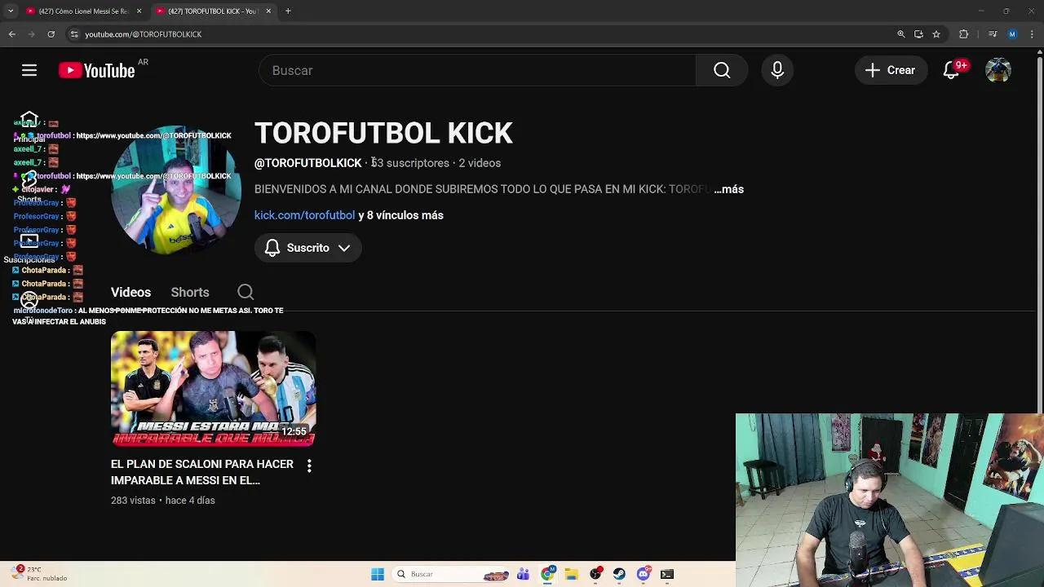Viewport: 1044px width, 587px height.
Task: Install app icon in address bar
Action: [918, 34]
